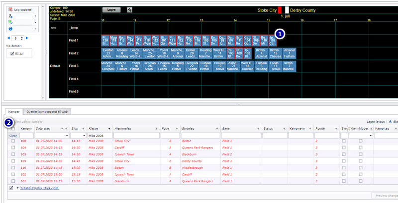Open Ikke inkluder column filter funnel
This screenshot has width=398, height=203.
point(371,129)
